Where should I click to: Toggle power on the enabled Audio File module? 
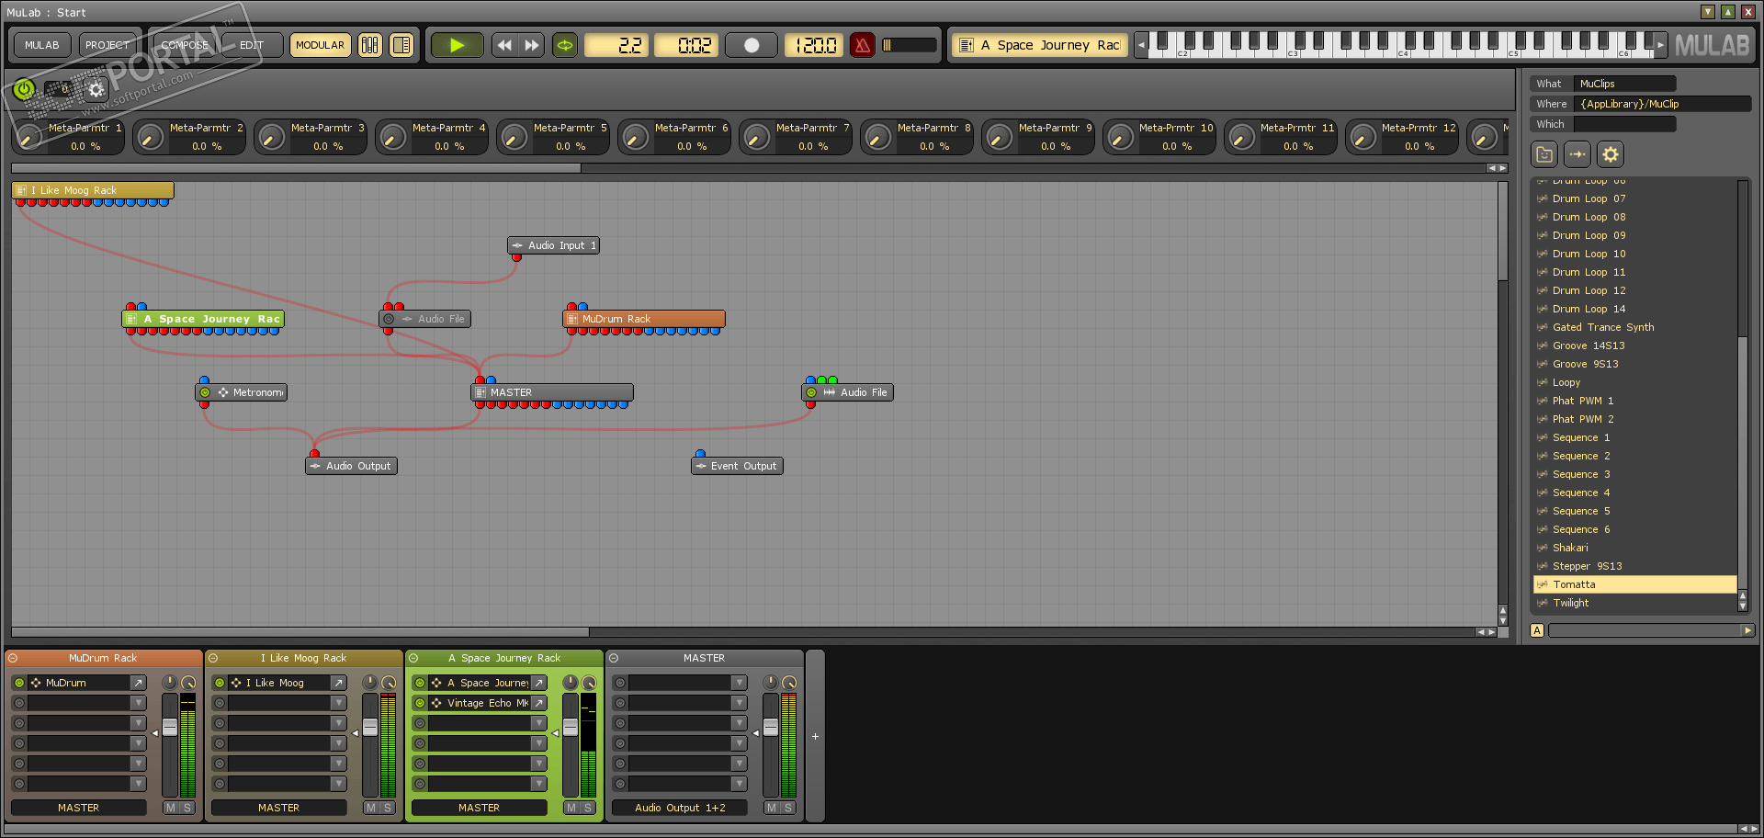point(811,392)
